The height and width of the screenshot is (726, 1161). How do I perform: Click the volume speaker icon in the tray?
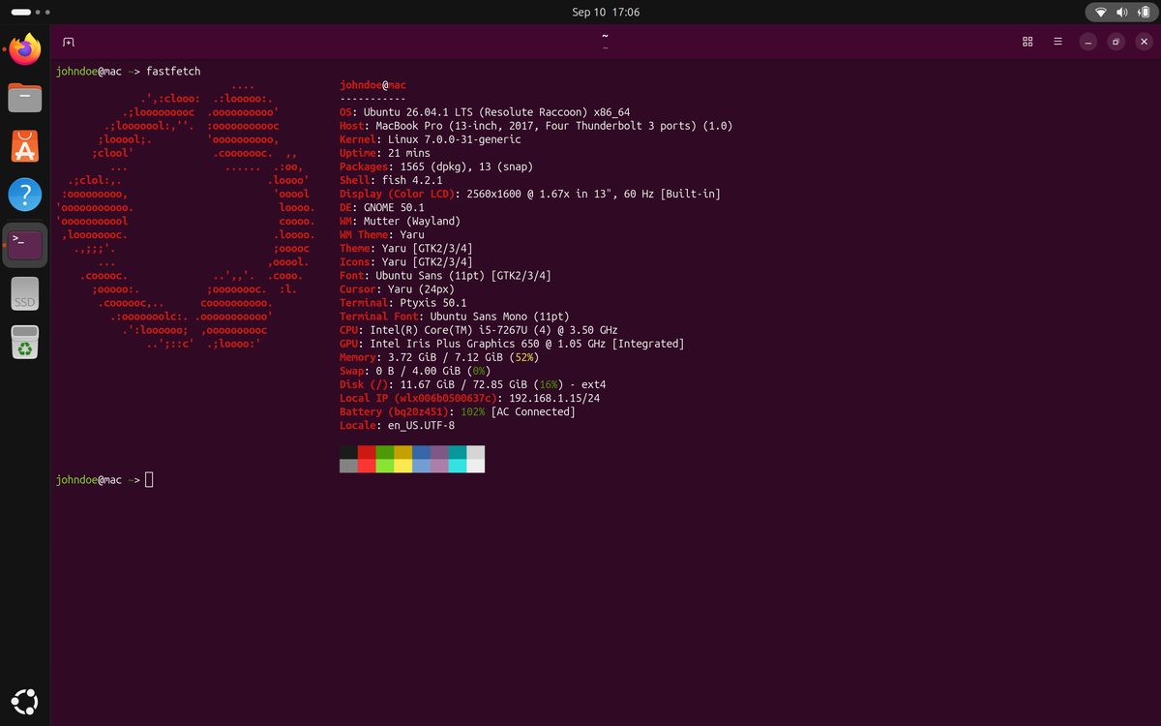pos(1121,12)
